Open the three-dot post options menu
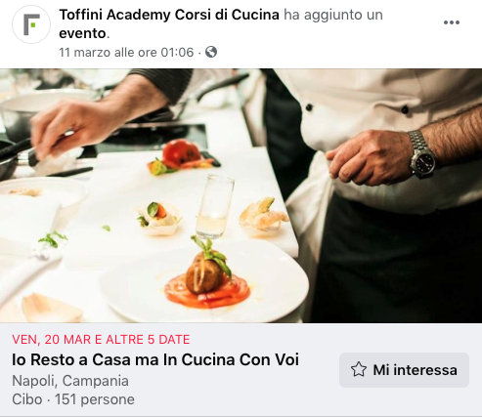This screenshot has height=417, width=482. click(x=452, y=22)
